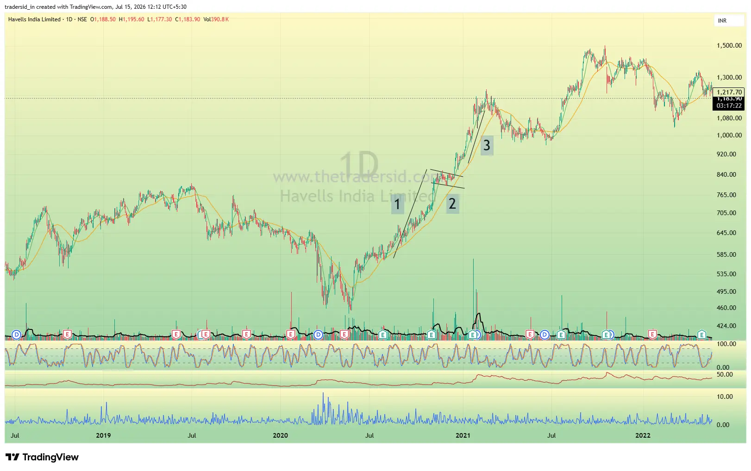Click the Havells India Limited symbol title
This screenshot has width=751, height=471.
(34, 19)
